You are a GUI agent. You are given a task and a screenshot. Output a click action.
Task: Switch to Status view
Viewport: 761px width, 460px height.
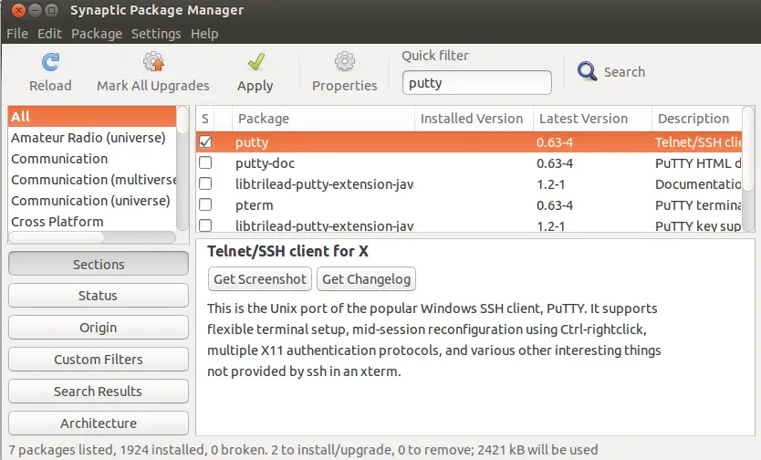pyautogui.click(x=99, y=296)
